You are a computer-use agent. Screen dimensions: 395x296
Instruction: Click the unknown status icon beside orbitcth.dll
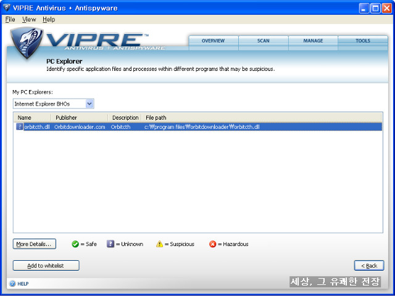(19, 126)
